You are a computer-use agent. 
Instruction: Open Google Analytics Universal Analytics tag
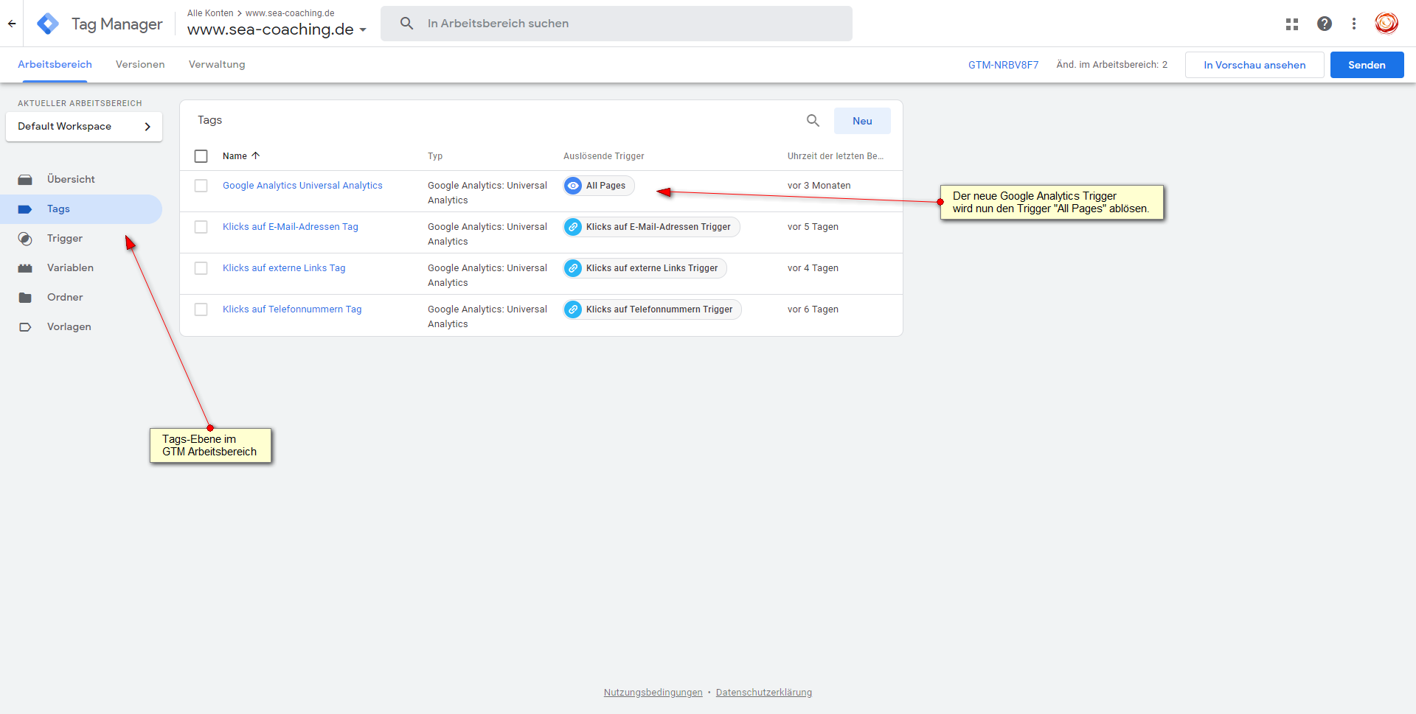pyautogui.click(x=302, y=186)
